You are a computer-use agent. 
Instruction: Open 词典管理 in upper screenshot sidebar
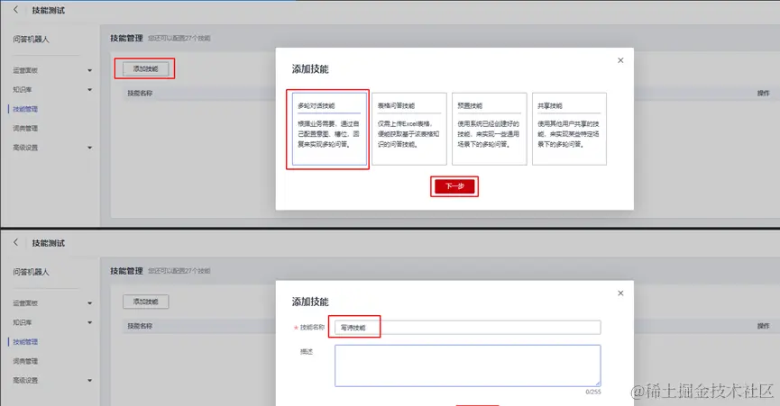point(25,128)
